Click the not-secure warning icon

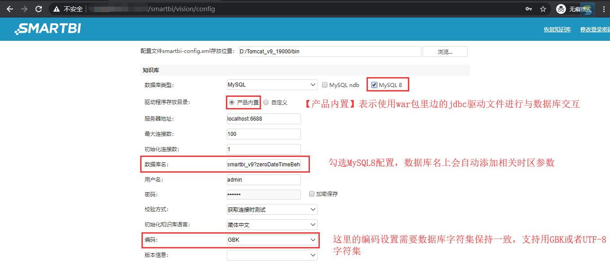pos(56,9)
